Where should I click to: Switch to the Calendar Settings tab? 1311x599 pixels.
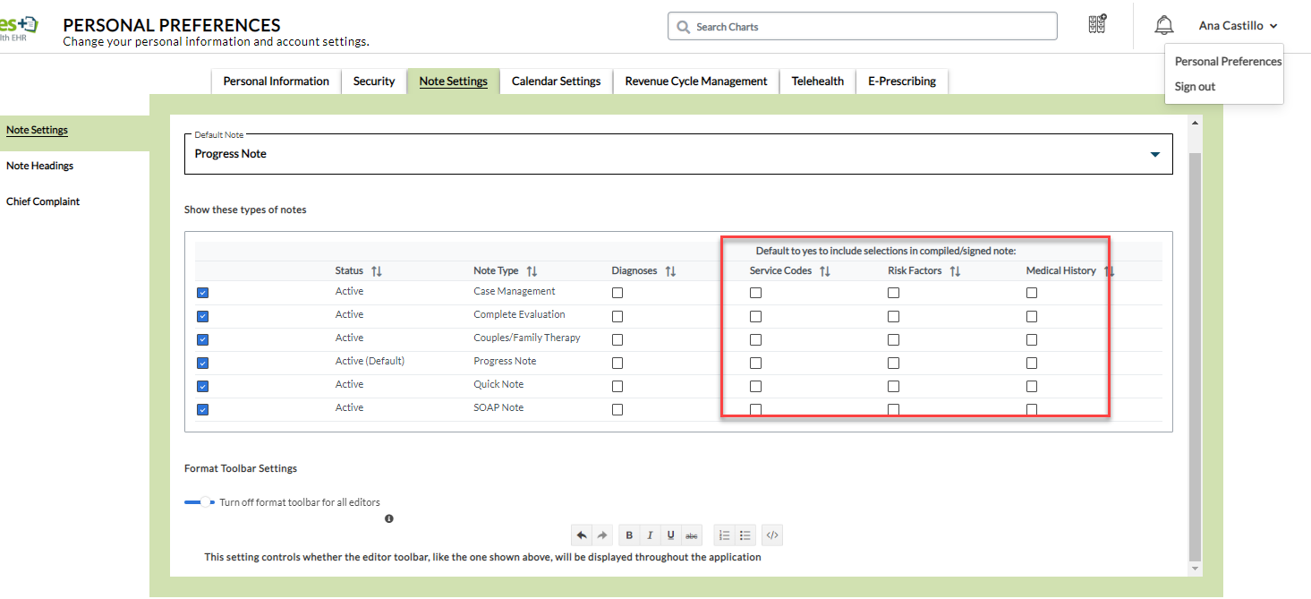pyautogui.click(x=556, y=81)
